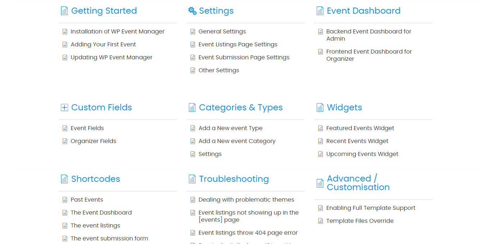
Task: Open Frontend Event Dashboard for Organizer
Action: tap(369, 55)
